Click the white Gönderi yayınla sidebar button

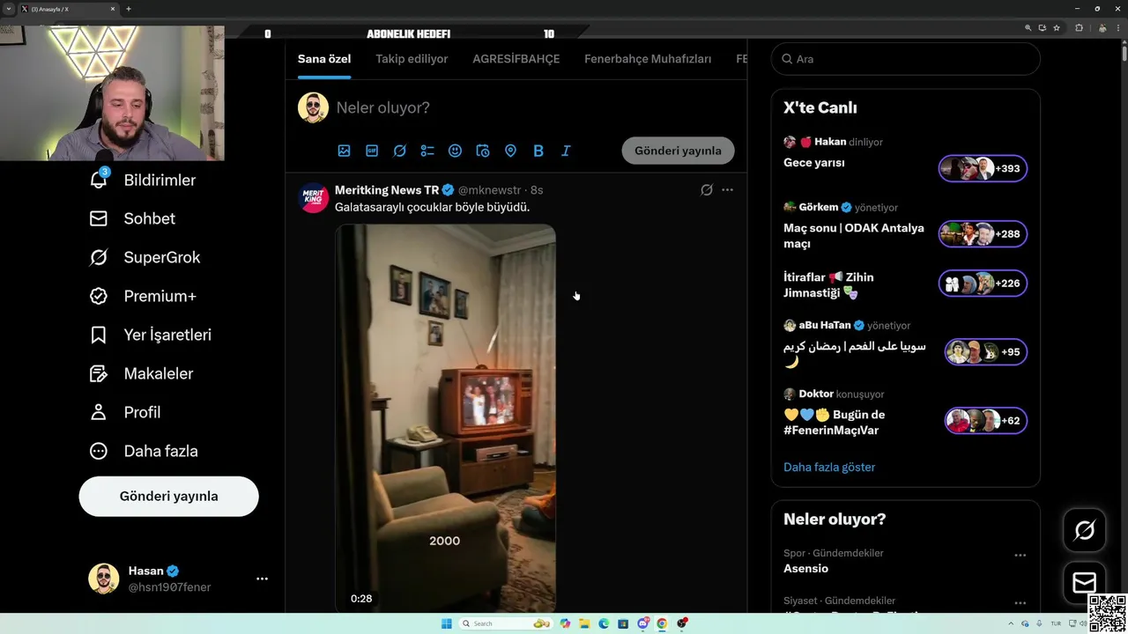168,496
